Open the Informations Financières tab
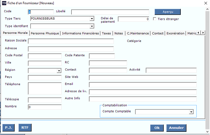The image size is (210, 135). pos(80,33)
